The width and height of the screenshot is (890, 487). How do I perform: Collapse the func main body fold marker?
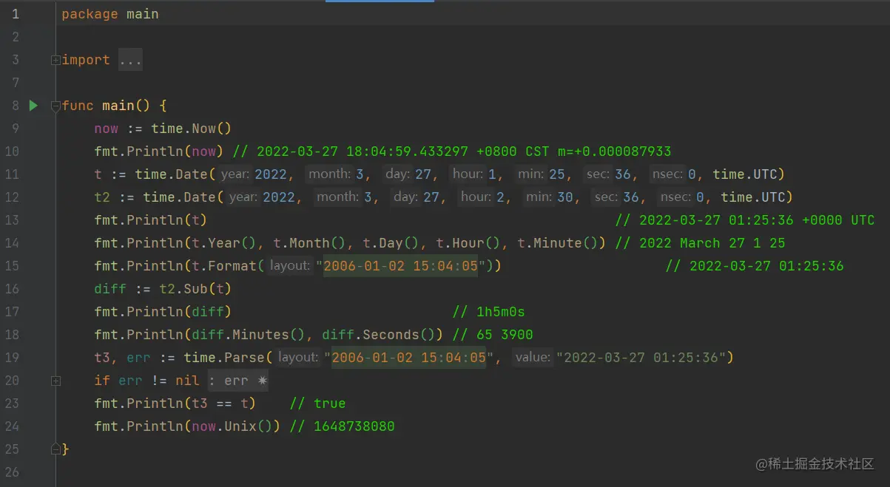click(x=55, y=106)
